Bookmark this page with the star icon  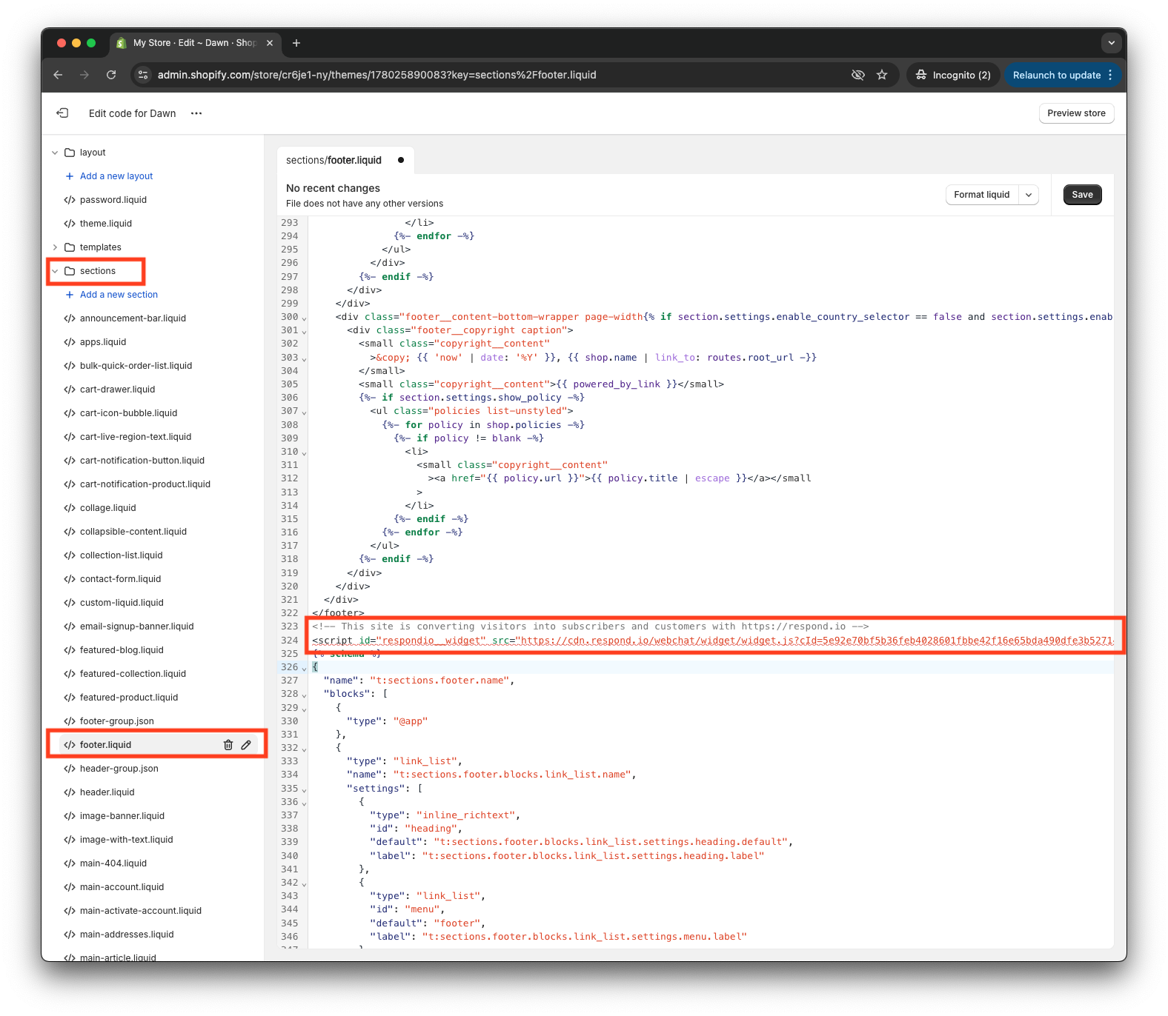(x=882, y=75)
